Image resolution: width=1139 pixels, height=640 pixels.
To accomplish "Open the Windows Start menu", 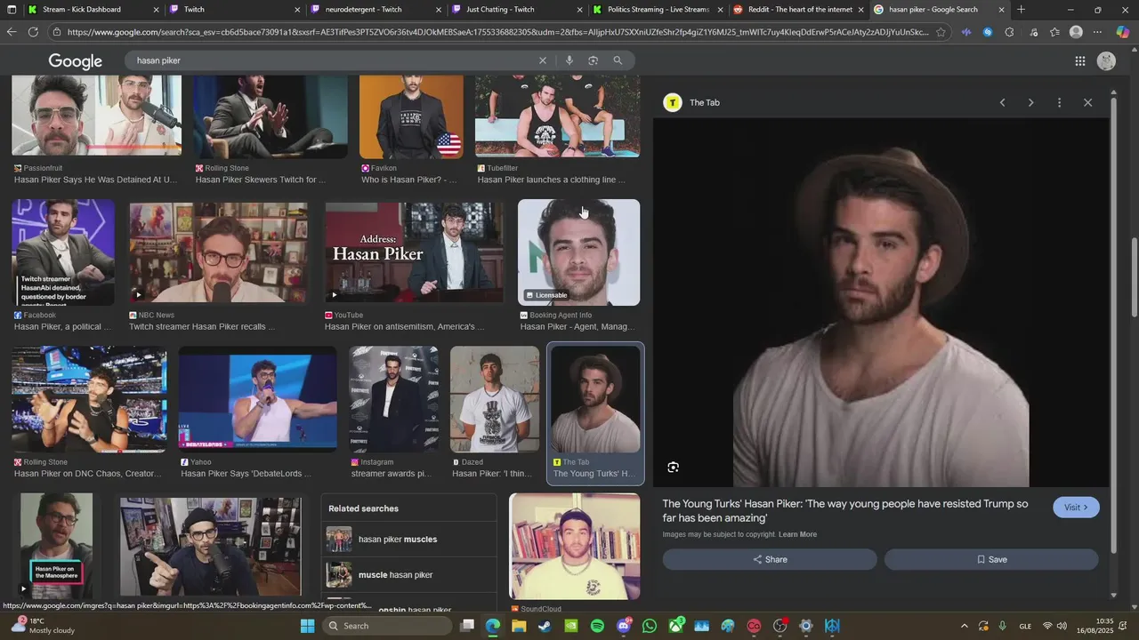I will 307,626.
